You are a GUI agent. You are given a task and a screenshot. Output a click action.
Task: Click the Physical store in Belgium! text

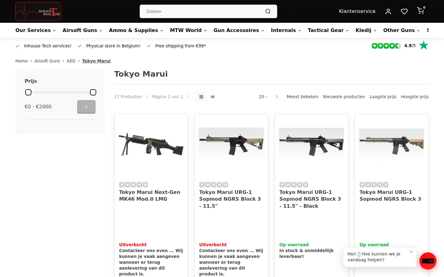point(113,46)
